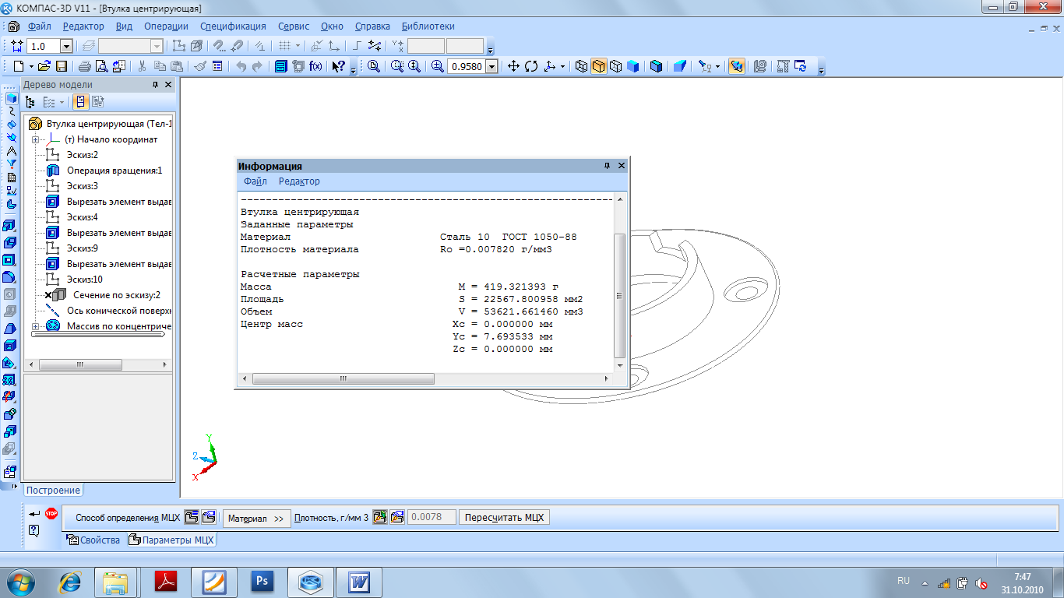Expand Массив по концентрической node
The image size is (1064, 598).
click(x=35, y=326)
